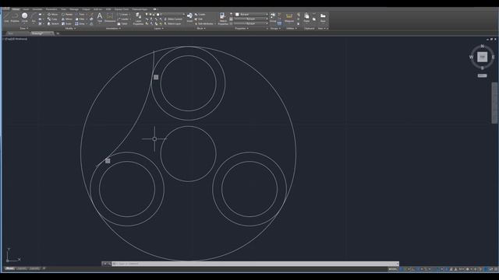The image size is (499, 280).
Task: Activate the Fillet command
Action: coord(80,19)
